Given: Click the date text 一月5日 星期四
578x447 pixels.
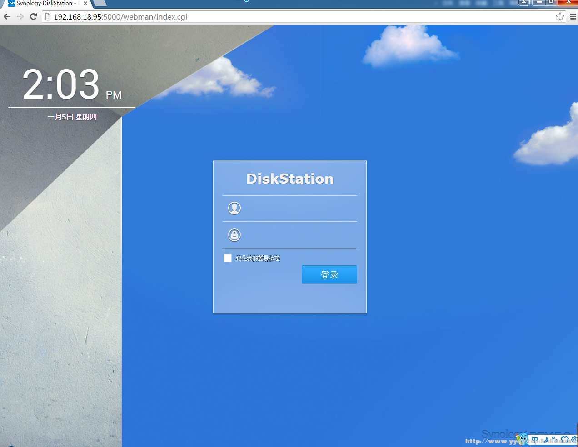Looking at the screenshot, I should click(x=72, y=117).
